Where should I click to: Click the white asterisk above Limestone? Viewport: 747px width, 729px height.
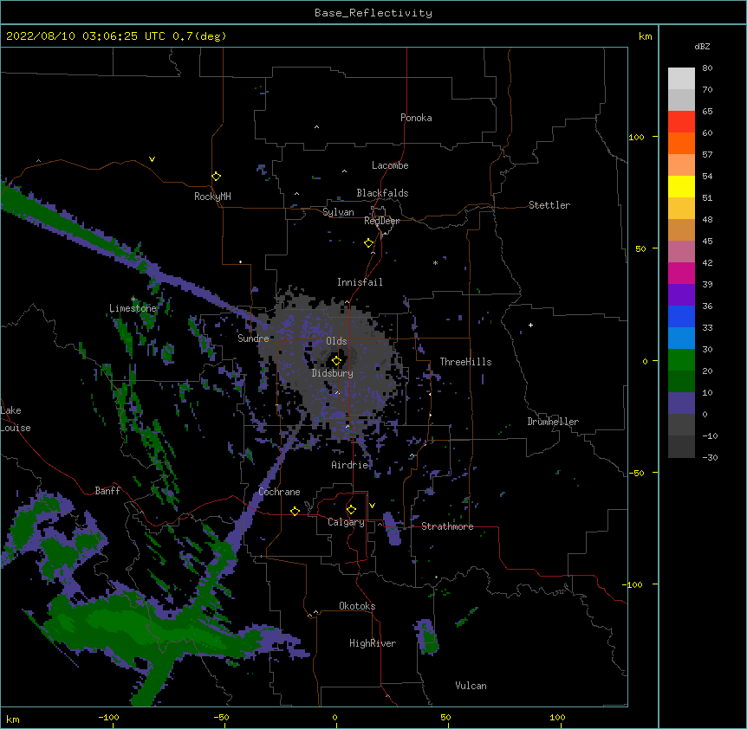click(133, 300)
